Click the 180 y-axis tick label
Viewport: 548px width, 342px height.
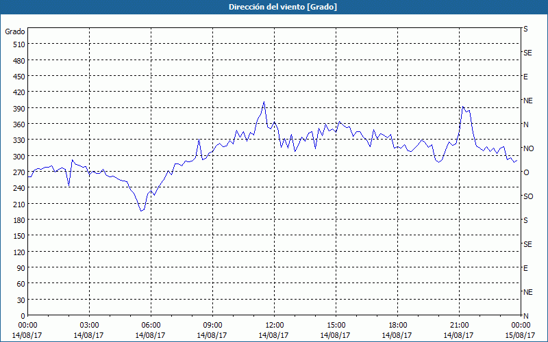pyautogui.click(x=20, y=220)
